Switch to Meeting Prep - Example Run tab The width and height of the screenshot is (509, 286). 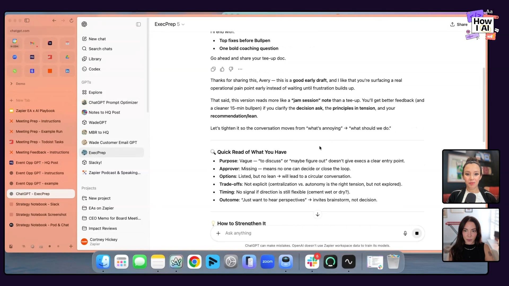[41, 131]
